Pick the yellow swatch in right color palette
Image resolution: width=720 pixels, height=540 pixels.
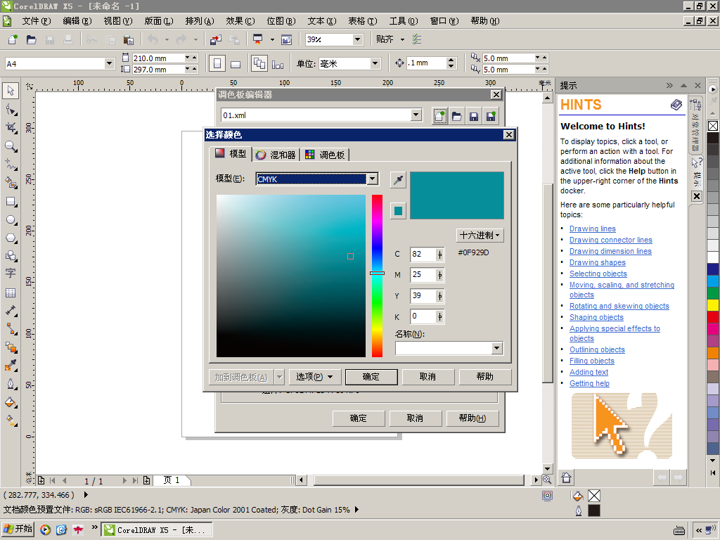(x=713, y=304)
